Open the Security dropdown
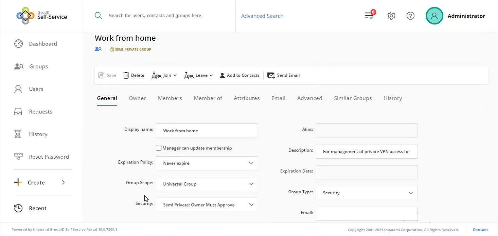 [207, 205]
